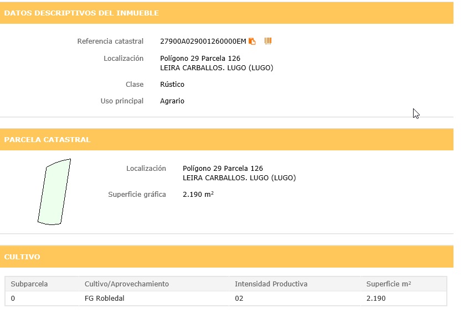Click the Superficie gráfica value 2.190 m²

198,195
